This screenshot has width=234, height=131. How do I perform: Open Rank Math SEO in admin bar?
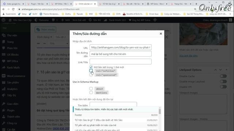115,20
